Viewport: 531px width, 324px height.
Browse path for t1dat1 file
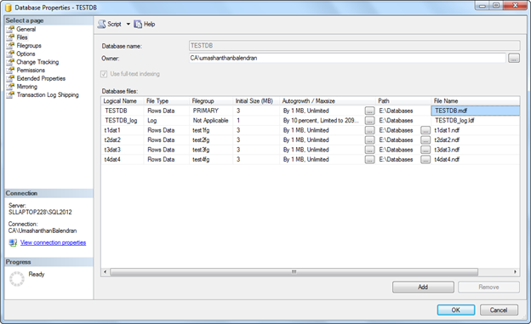425,130
